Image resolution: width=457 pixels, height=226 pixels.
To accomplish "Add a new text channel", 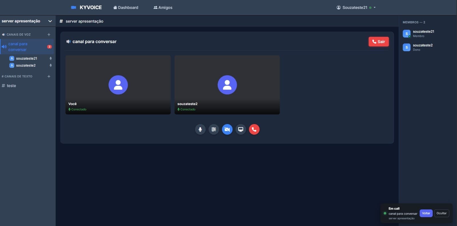I will coord(49,76).
